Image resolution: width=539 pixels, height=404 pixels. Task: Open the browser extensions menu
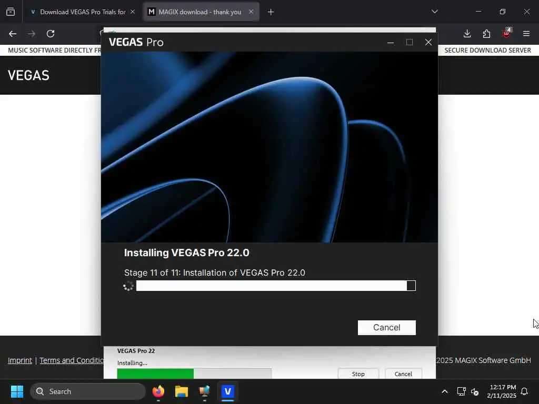[486, 34]
